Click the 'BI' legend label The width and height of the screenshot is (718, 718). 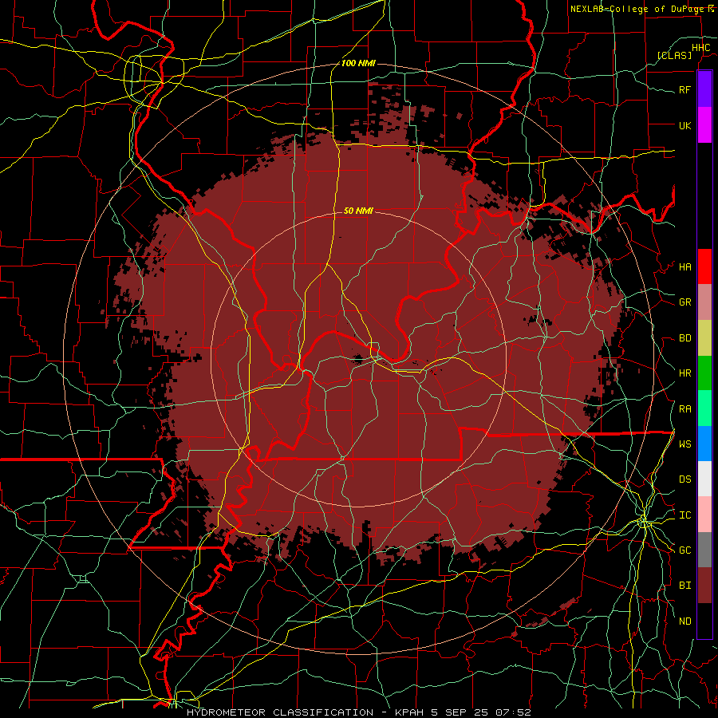coord(684,586)
